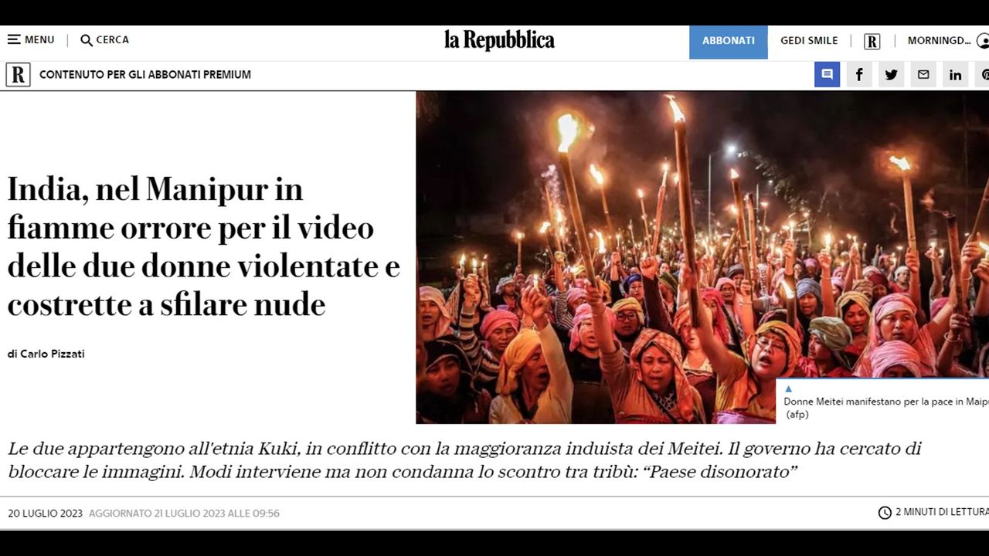This screenshot has width=989, height=556.
Task: Open the GEDI SMILE link
Action: (x=809, y=41)
